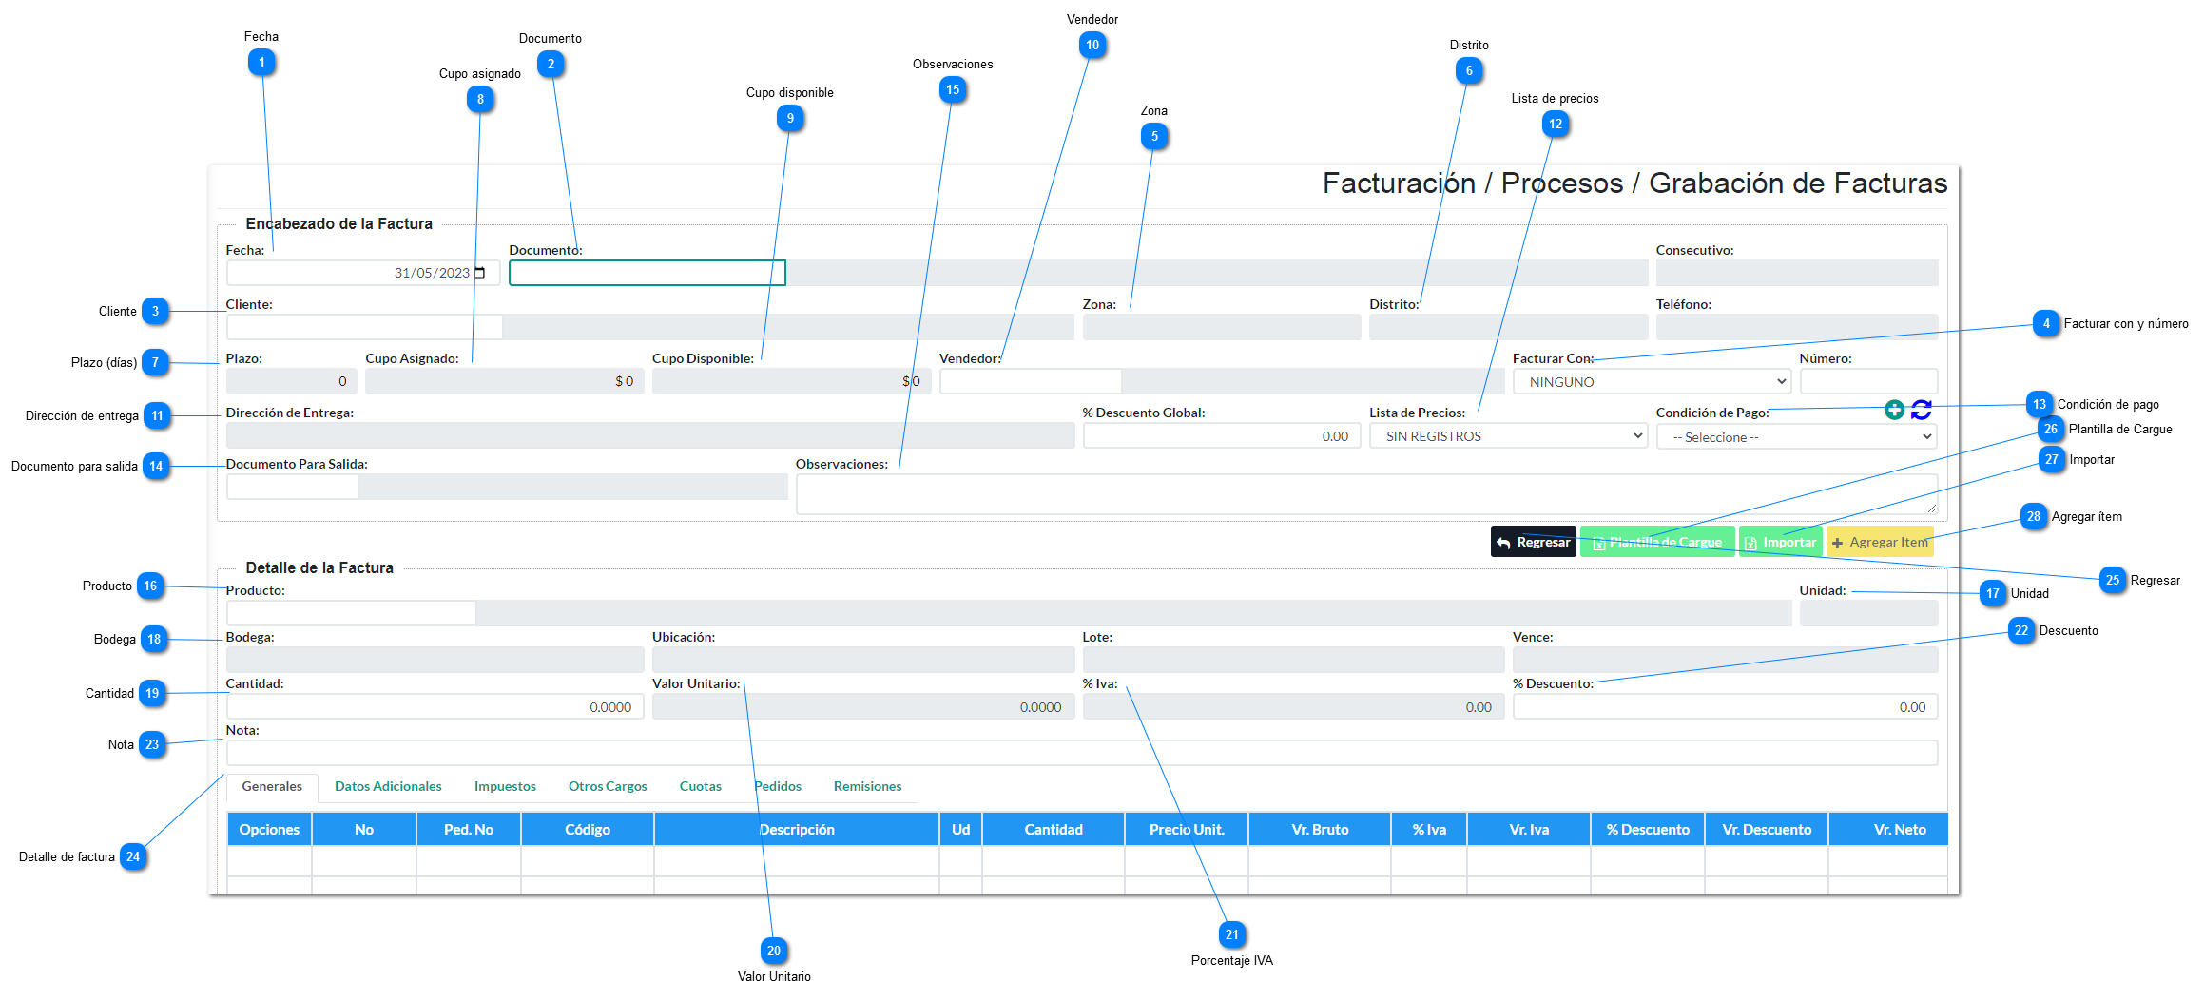Click the Vr. Bruto column header
The height and width of the screenshot is (999, 2204).
[x=1320, y=829]
